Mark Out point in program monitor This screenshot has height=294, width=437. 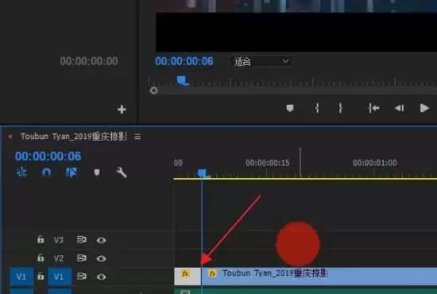340,108
